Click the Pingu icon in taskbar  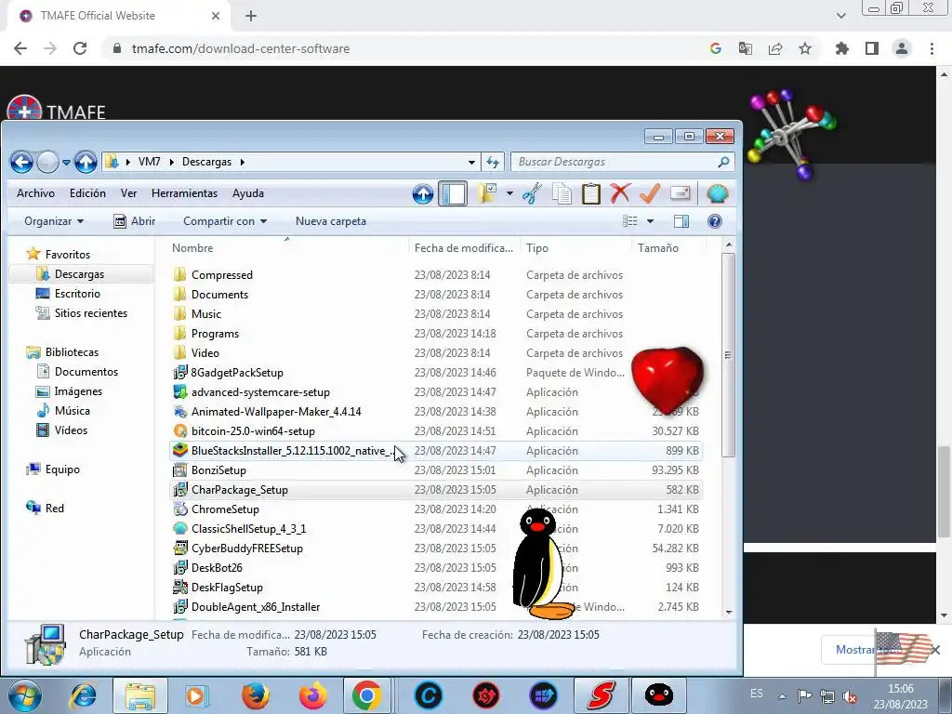pyautogui.click(x=659, y=695)
